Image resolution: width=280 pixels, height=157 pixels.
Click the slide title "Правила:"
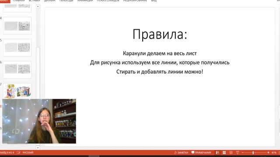point(160,34)
